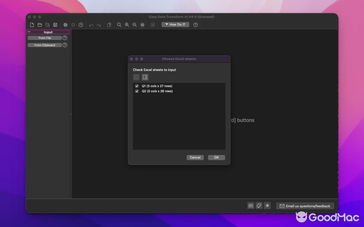Toggle the grid icon in toolbar

pyautogui.click(x=142, y=25)
